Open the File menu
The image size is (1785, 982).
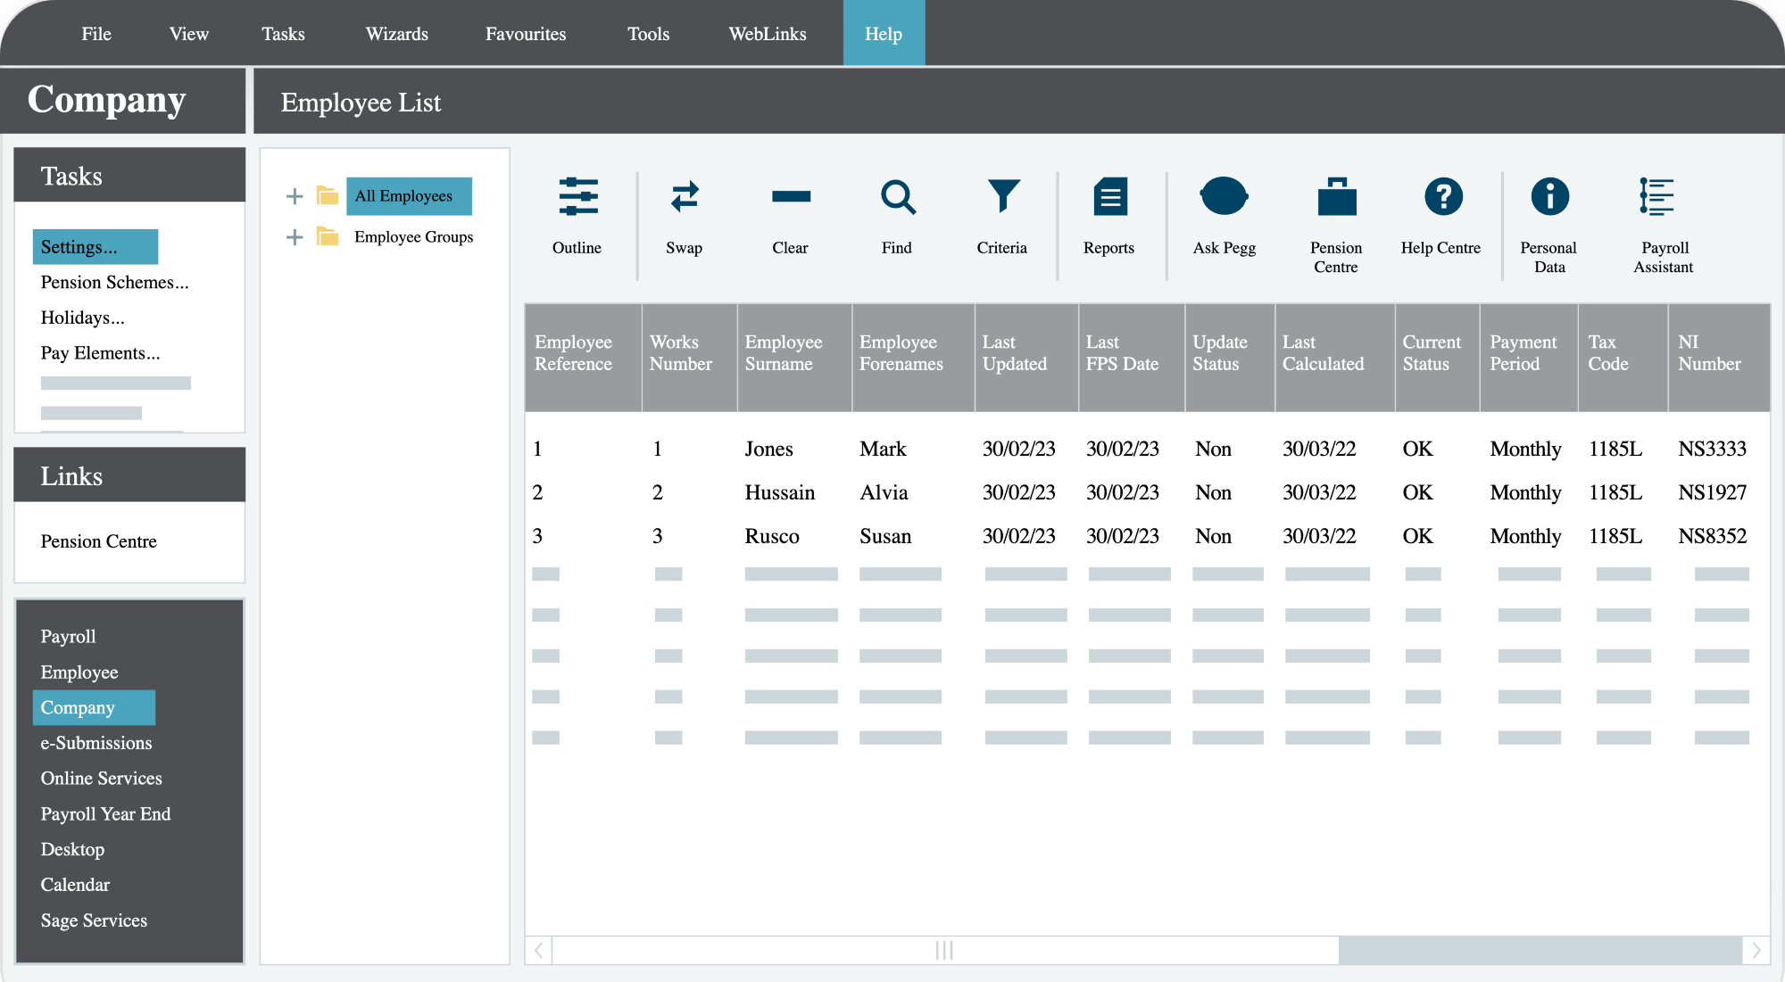pos(96,34)
